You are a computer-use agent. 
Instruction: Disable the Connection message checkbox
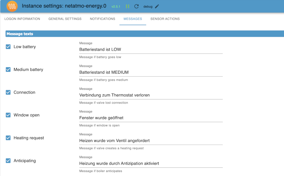point(8,92)
